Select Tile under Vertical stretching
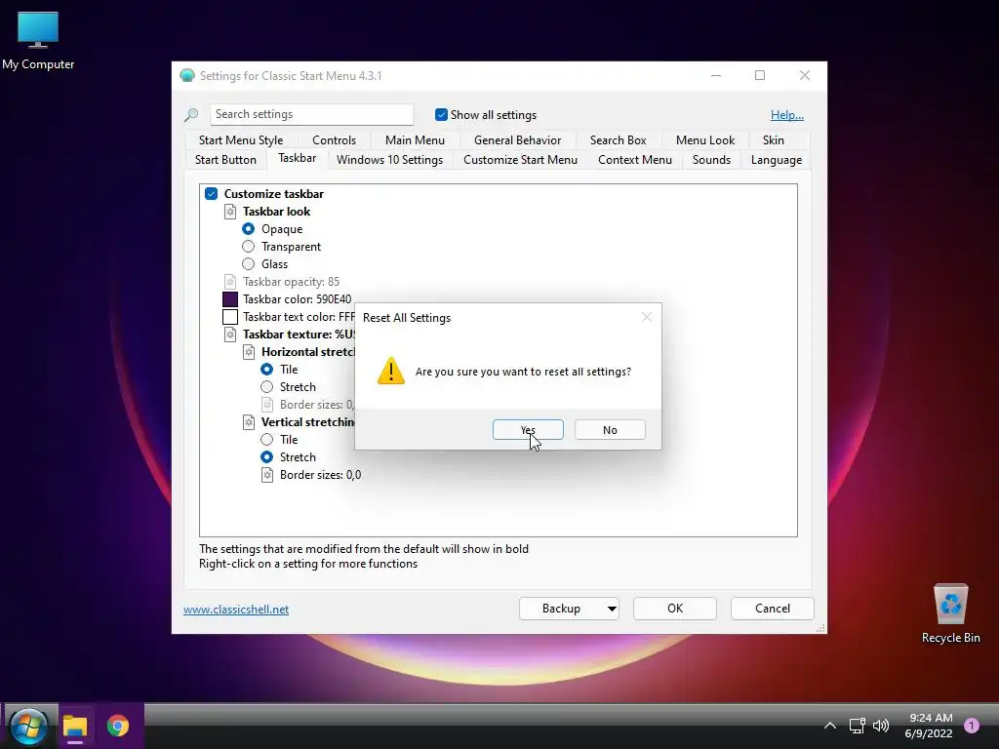This screenshot has height=749, width=999. point(267,440)
